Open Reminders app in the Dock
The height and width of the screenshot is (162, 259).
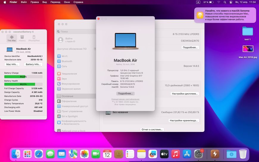[130, 154]
